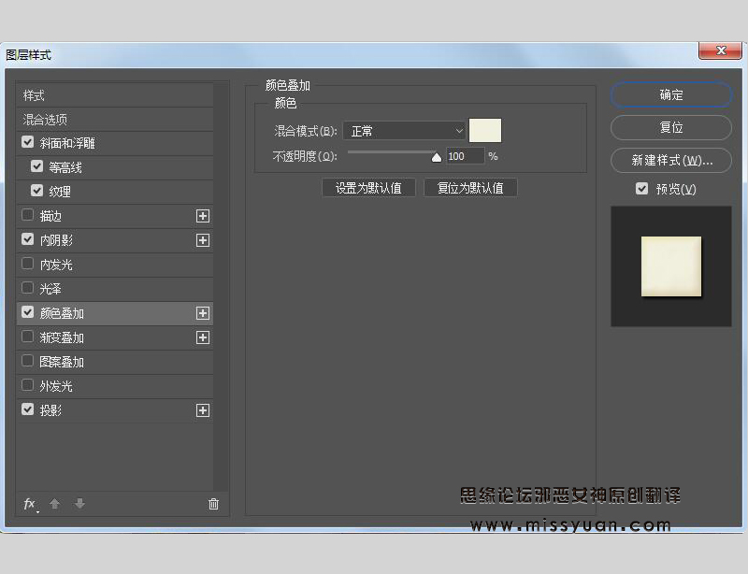Toggle the 预览 checkbox
This screenshot has height=574, width=748.
click(642, 188)
